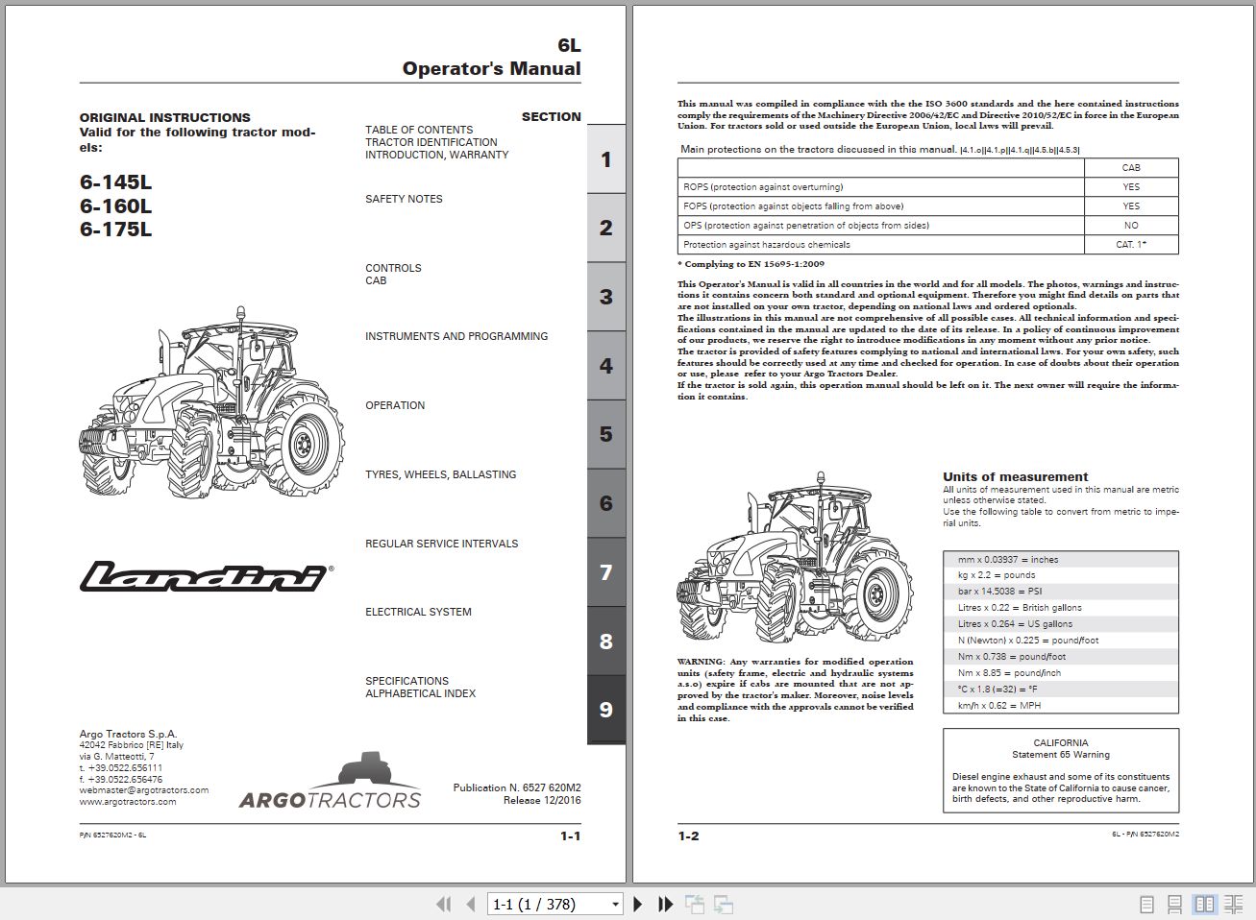The width and height of the screenshot is (1256, 920).
Task: Click the OPERATION contents entry
Action: (395, 405)
